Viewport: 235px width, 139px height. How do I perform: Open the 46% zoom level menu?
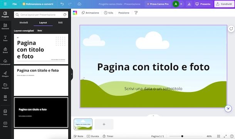(x=209, y=136)
